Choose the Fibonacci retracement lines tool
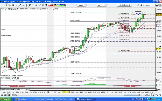Viewport: 162px width, 101px height. [x=36, y=5]
